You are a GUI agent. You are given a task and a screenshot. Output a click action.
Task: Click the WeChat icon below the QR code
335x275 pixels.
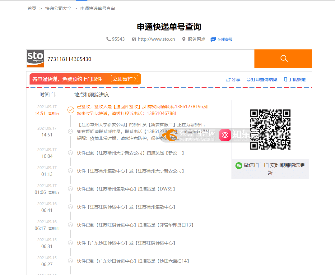[x=239, y=166]
